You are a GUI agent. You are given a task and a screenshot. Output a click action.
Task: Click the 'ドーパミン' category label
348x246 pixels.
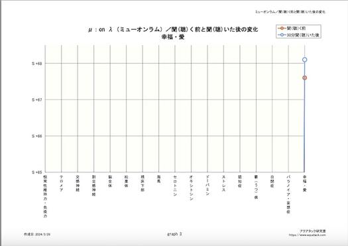tap(207, 186)
